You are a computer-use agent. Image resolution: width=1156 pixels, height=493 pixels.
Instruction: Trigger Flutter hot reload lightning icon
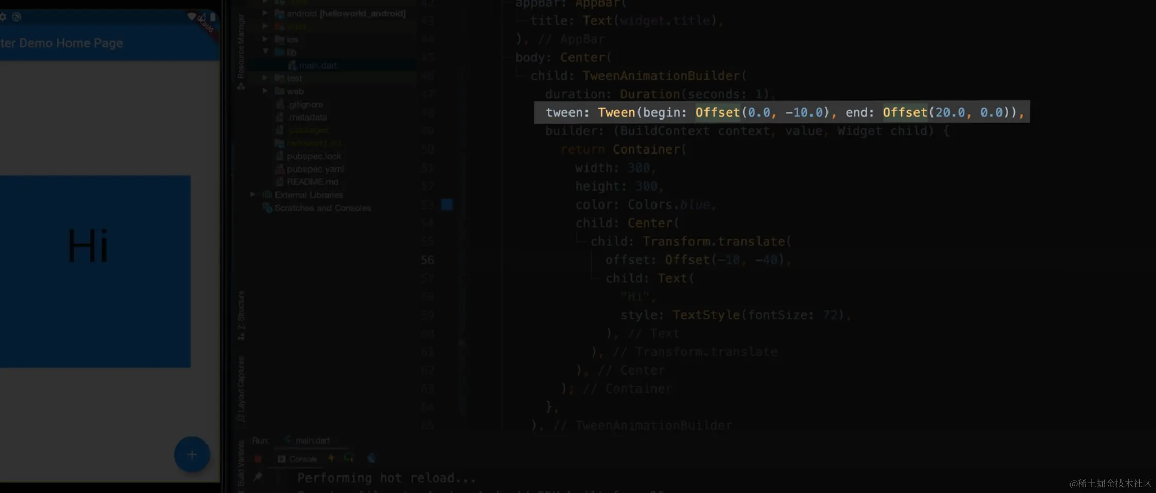tap(331, 458)
